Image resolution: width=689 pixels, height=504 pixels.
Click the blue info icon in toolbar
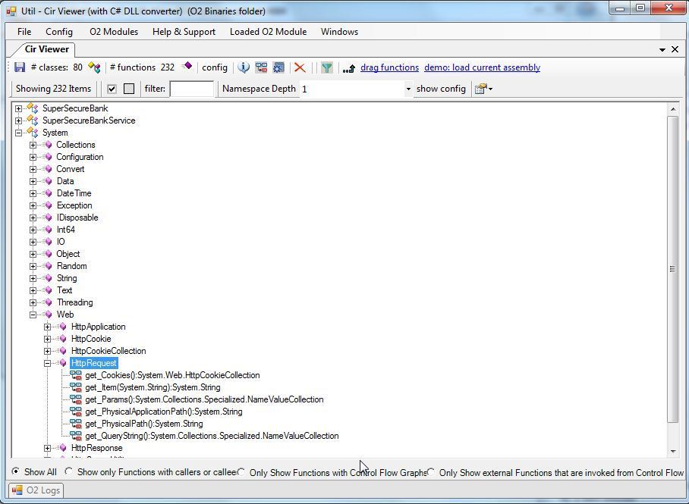pos(244,67)
